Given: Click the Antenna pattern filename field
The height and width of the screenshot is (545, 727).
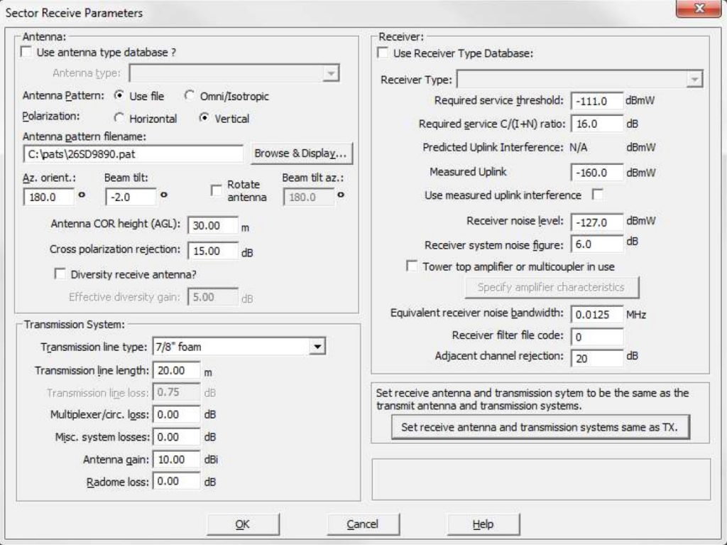Looking at the screenshot, I should click(x=135, y=153).
